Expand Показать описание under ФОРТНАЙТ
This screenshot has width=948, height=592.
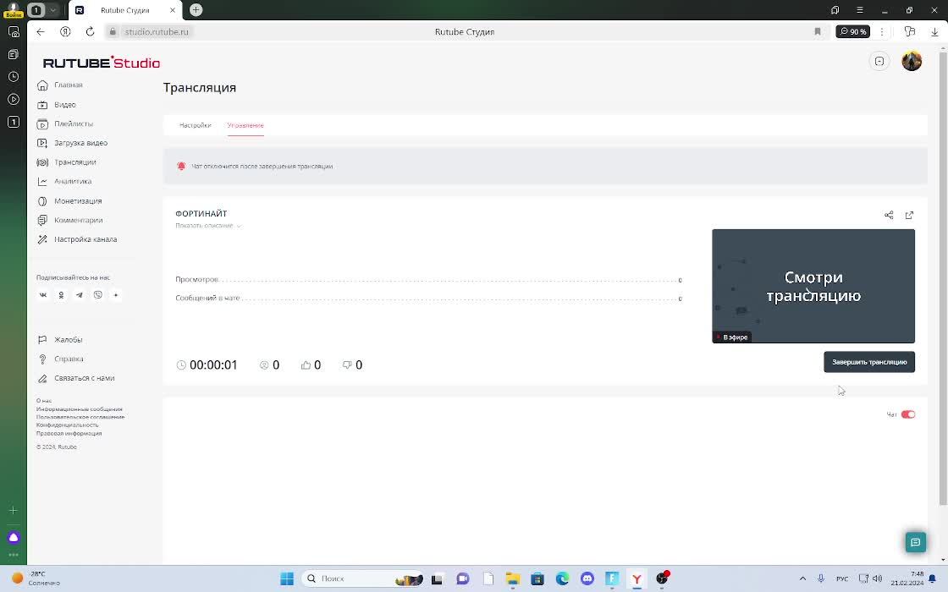[208, 225]
